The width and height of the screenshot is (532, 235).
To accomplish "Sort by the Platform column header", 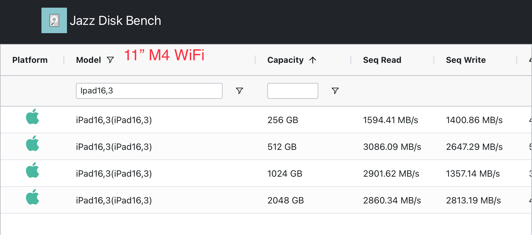I will pos(30,60).
